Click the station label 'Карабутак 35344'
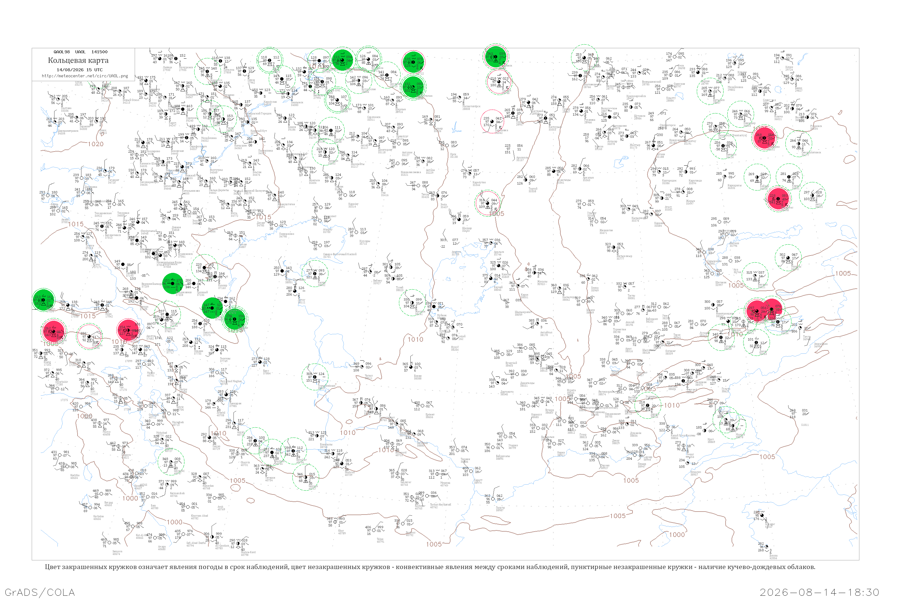Viewport: 898px width, 599px height. tap(479, 184)
